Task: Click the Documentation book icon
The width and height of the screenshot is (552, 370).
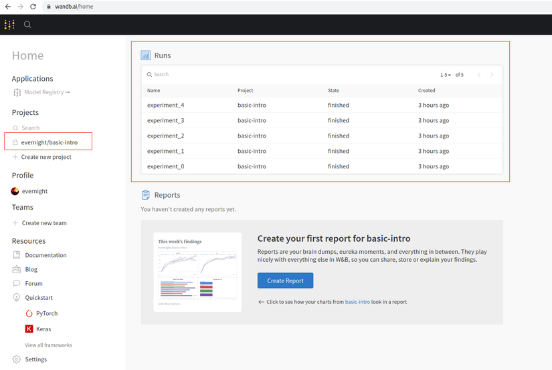Action: (17, 255)
